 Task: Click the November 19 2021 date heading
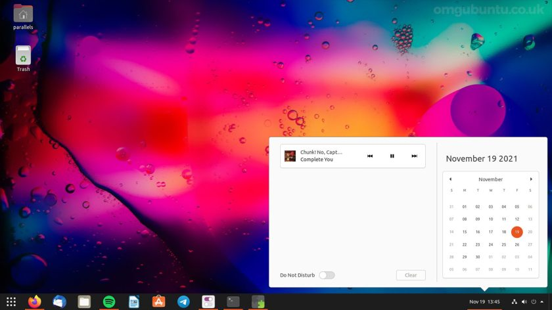482,159
